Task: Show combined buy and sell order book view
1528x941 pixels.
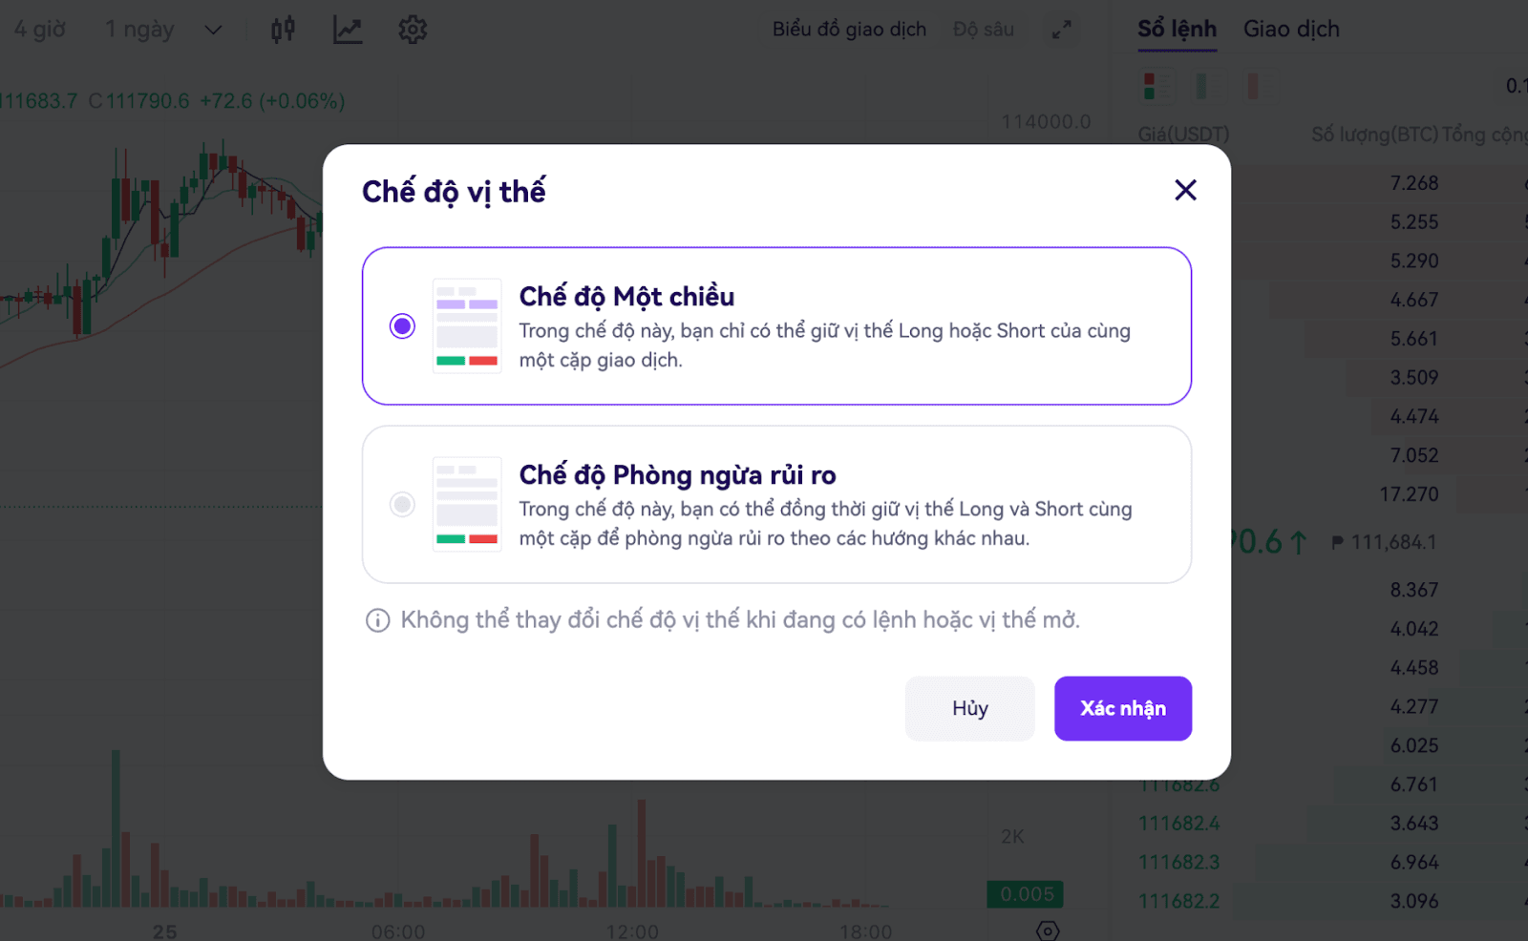Action: pyautogui.click(x=1157, y=86)
